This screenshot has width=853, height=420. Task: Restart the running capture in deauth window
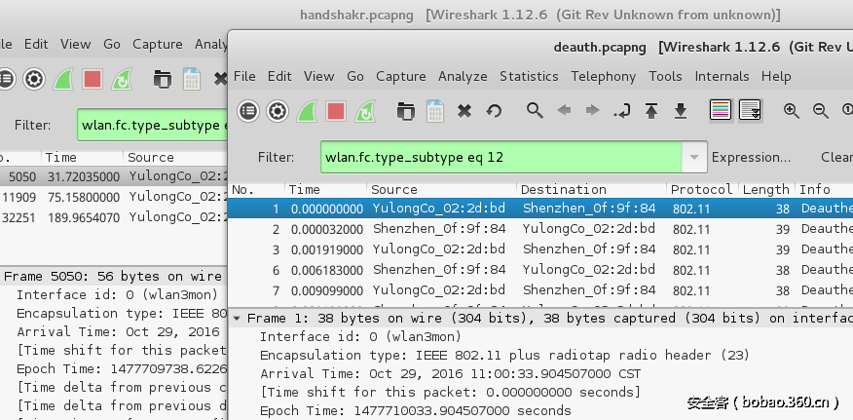tap(365, 111)
